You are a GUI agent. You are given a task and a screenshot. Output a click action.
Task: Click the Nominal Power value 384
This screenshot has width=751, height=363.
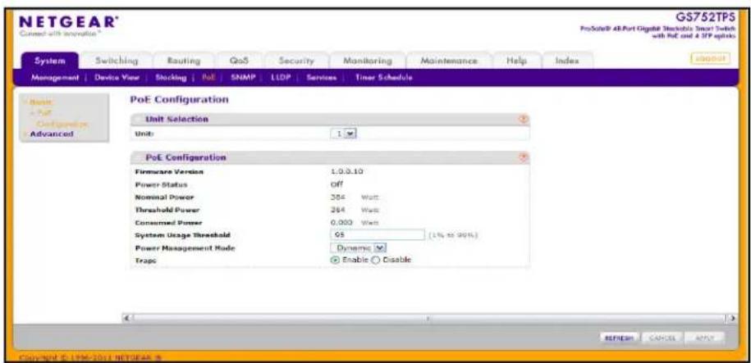point(338,197)
